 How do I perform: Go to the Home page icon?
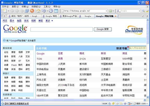pos(38,11)
